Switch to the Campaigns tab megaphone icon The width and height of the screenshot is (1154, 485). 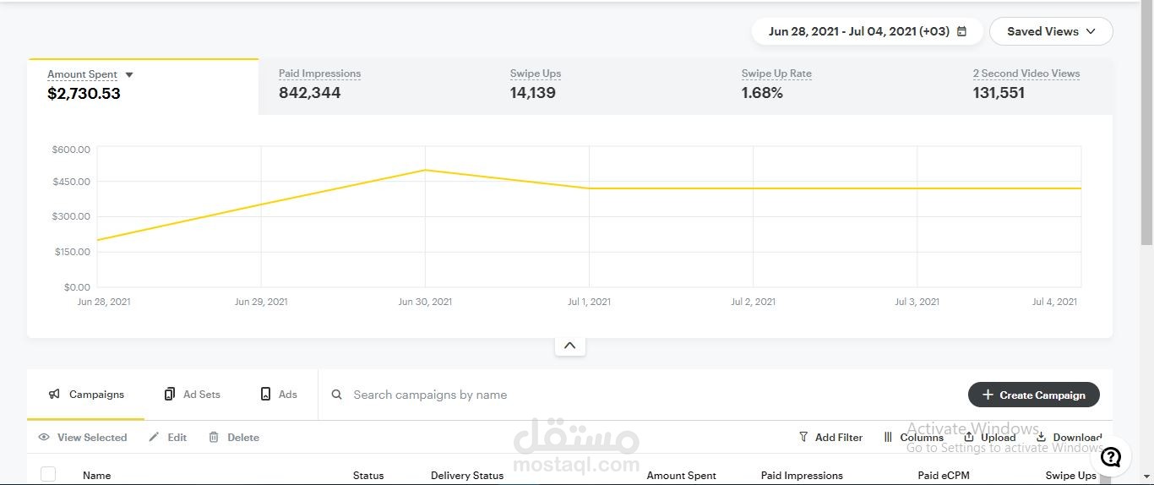click(x=54, y=394)
